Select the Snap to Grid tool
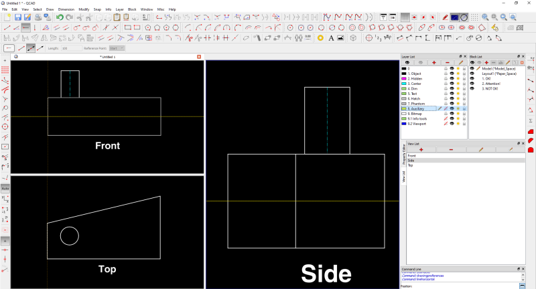This screenshot has width=536, height=289. pyautogui.click(x=5, y=70)
